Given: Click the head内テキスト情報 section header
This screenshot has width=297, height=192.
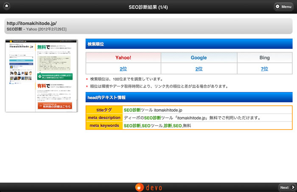Looking at the screenshot, I should click(189, 97).
